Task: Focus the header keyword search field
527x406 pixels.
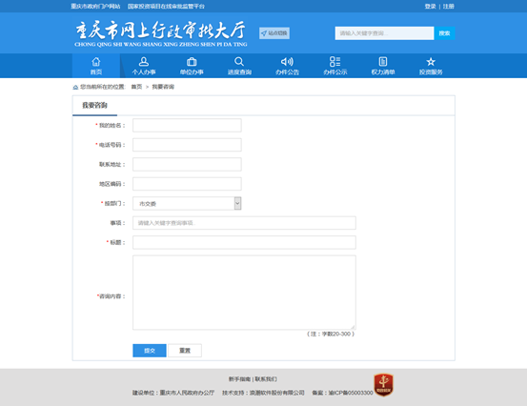Action: (x=384, y=33)
